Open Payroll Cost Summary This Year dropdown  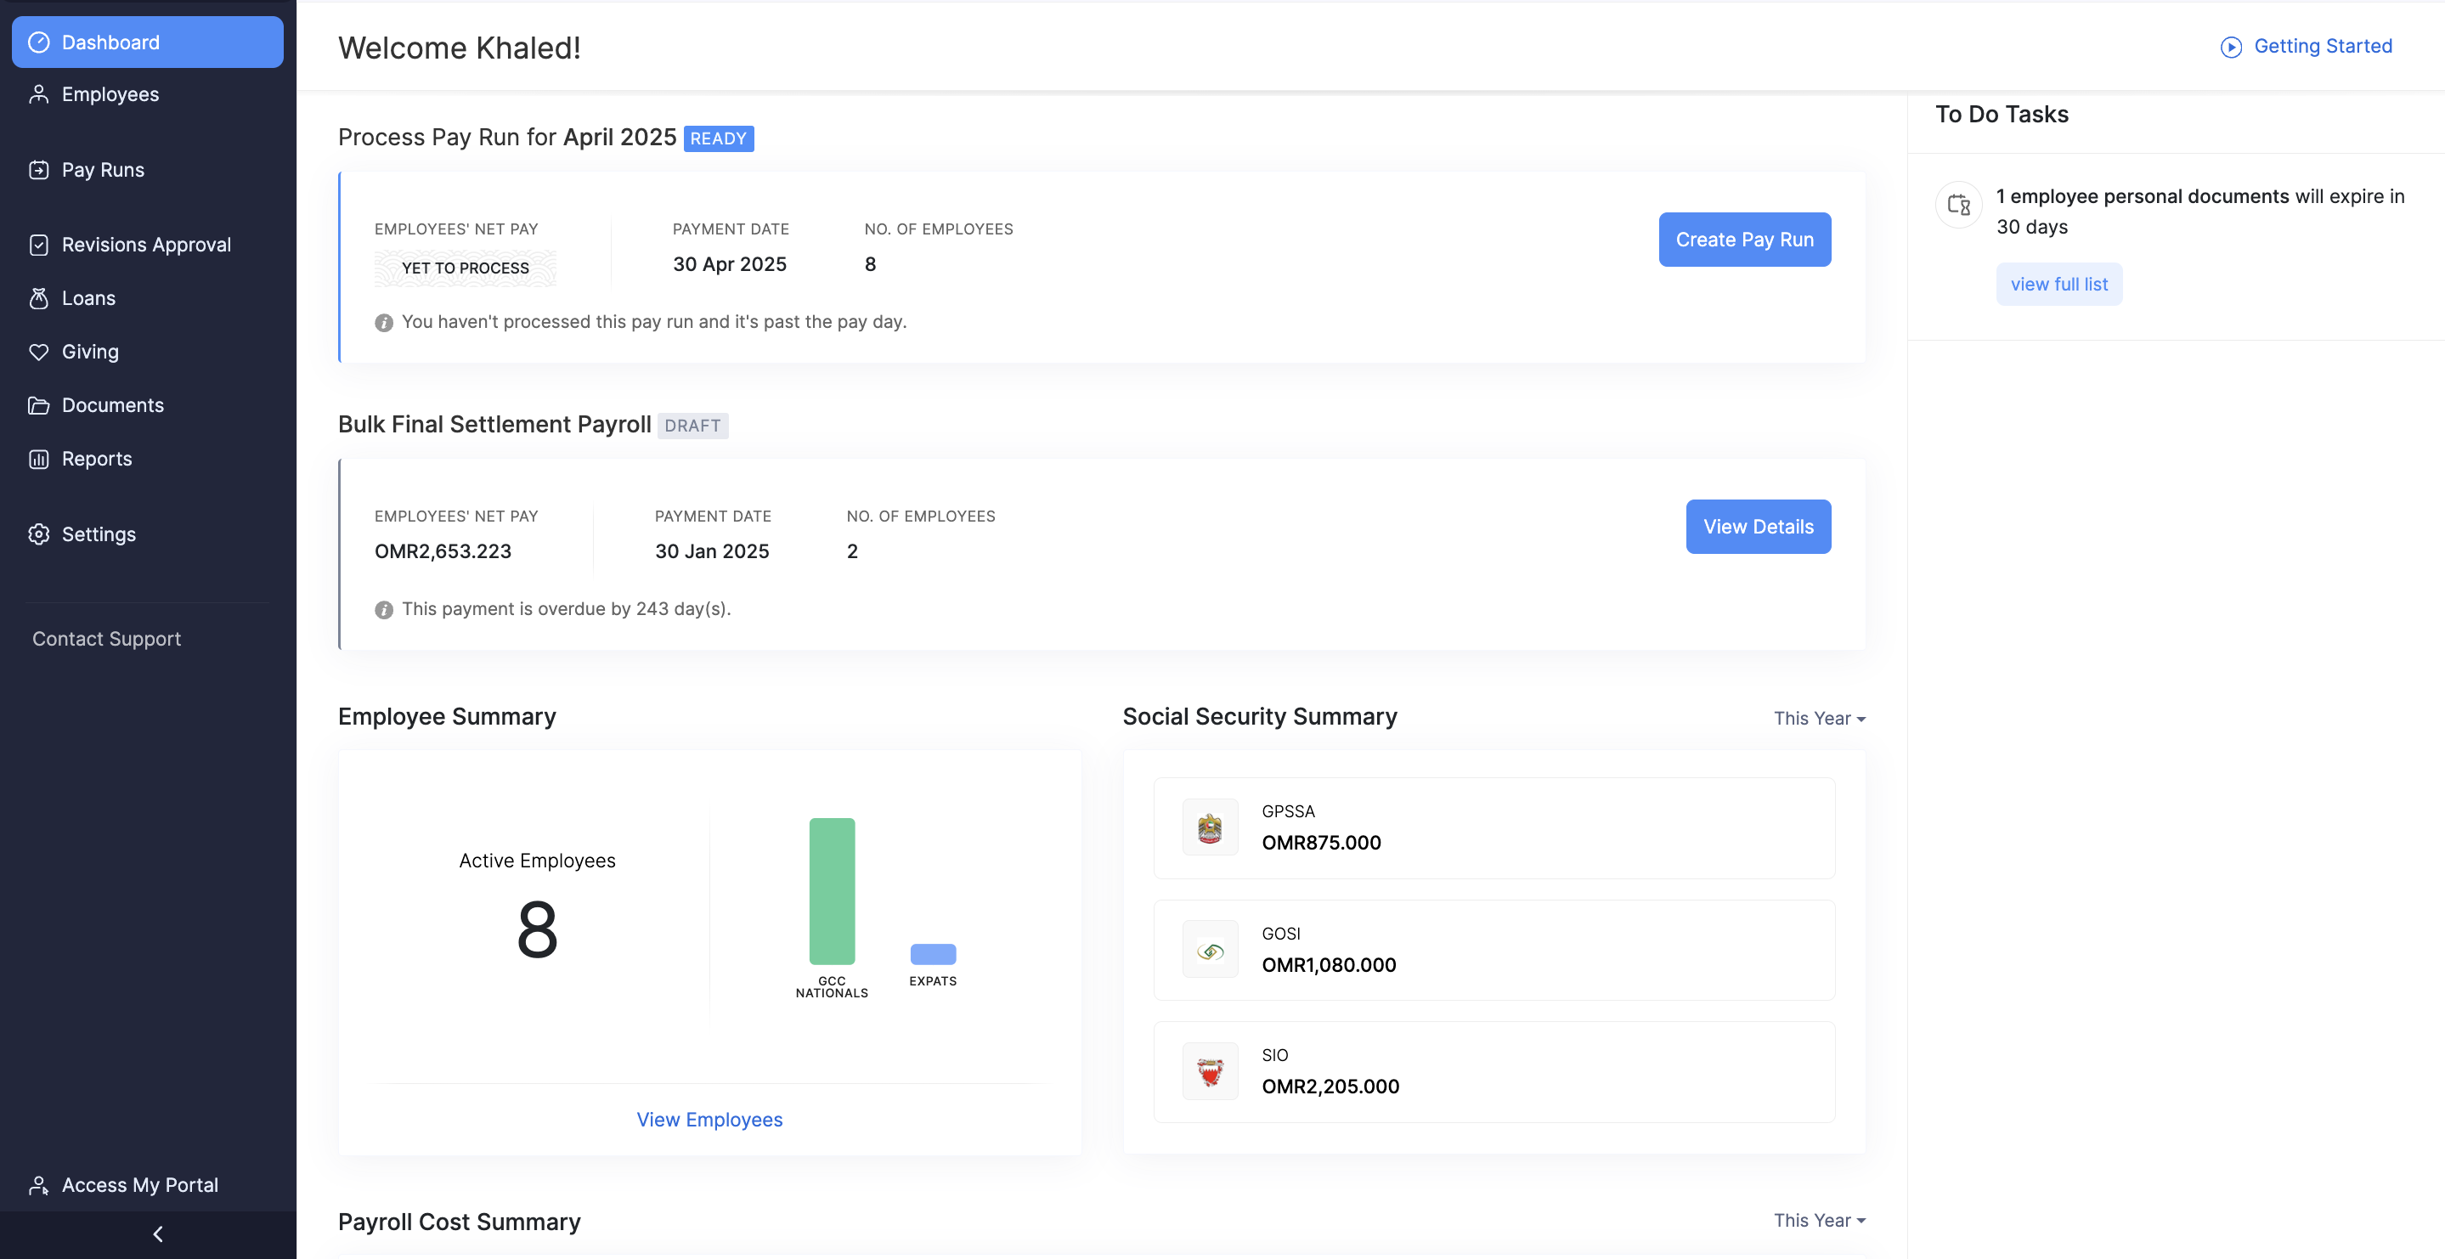[1819, 1220]
